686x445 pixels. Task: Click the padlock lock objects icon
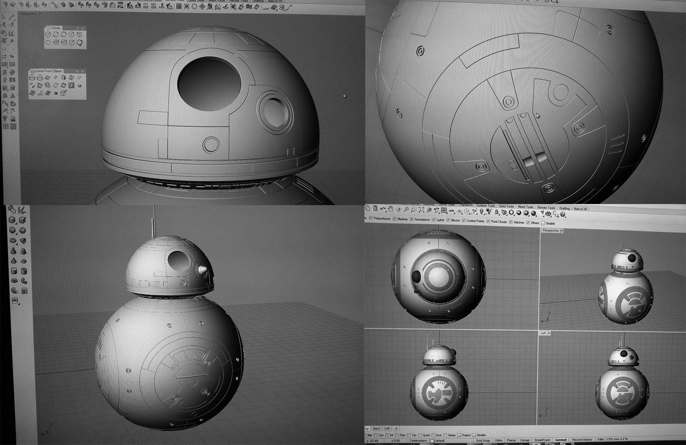click(496, 212)
